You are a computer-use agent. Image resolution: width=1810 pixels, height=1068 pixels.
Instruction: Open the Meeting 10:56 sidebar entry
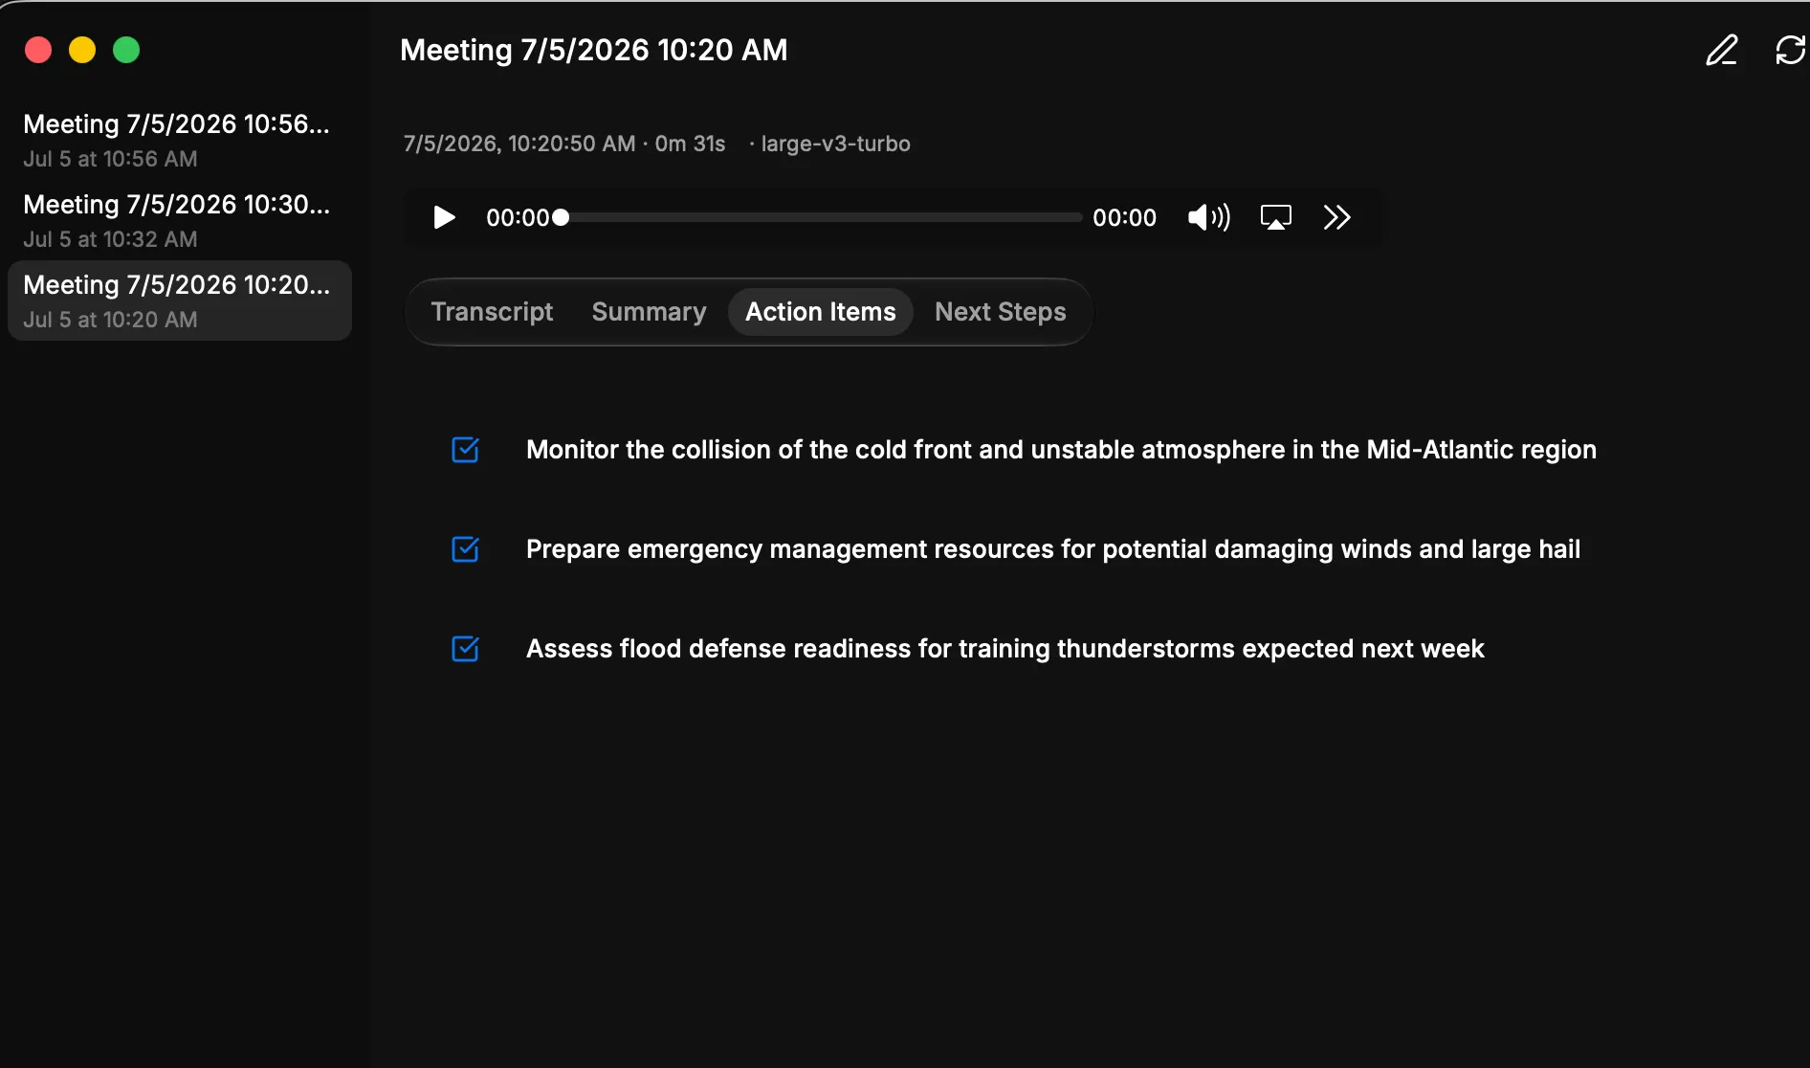(x=180, y=140)
